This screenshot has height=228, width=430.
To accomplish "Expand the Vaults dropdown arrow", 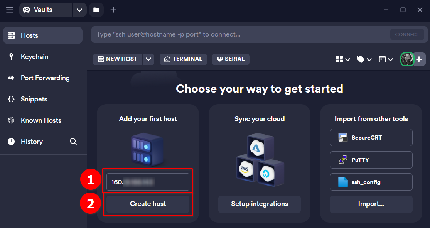I will (x=79, y=10).
